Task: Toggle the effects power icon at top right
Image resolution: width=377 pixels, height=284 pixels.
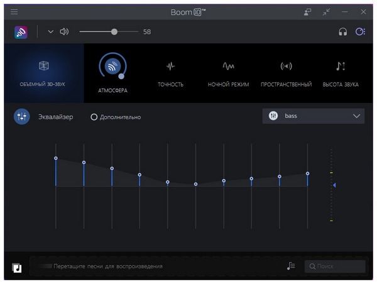Action: click(x=360, y=32)
